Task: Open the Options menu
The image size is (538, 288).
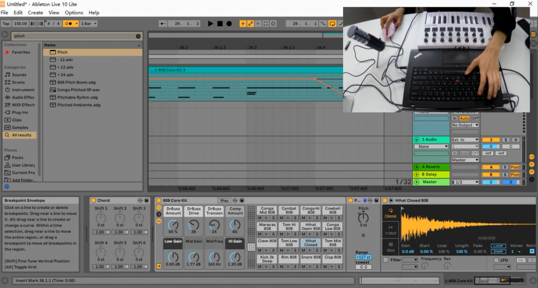Action: click(x=74, y=13)
